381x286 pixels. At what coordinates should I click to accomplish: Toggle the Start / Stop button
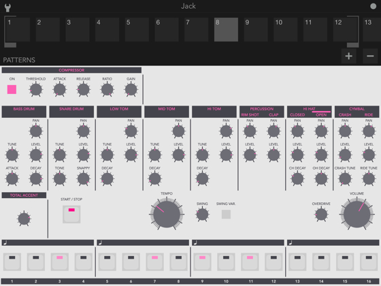tap(71, 214)
